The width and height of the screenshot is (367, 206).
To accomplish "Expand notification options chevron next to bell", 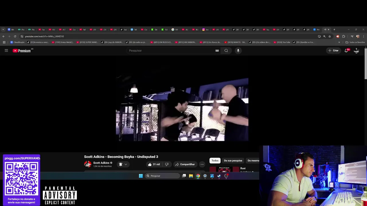I will click(x=126, y=164).
